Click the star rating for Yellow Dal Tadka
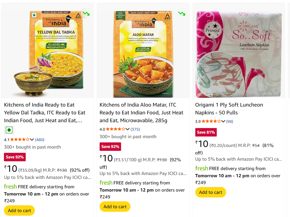The width and height of the screenshot is (290, 217). point(20,139)
